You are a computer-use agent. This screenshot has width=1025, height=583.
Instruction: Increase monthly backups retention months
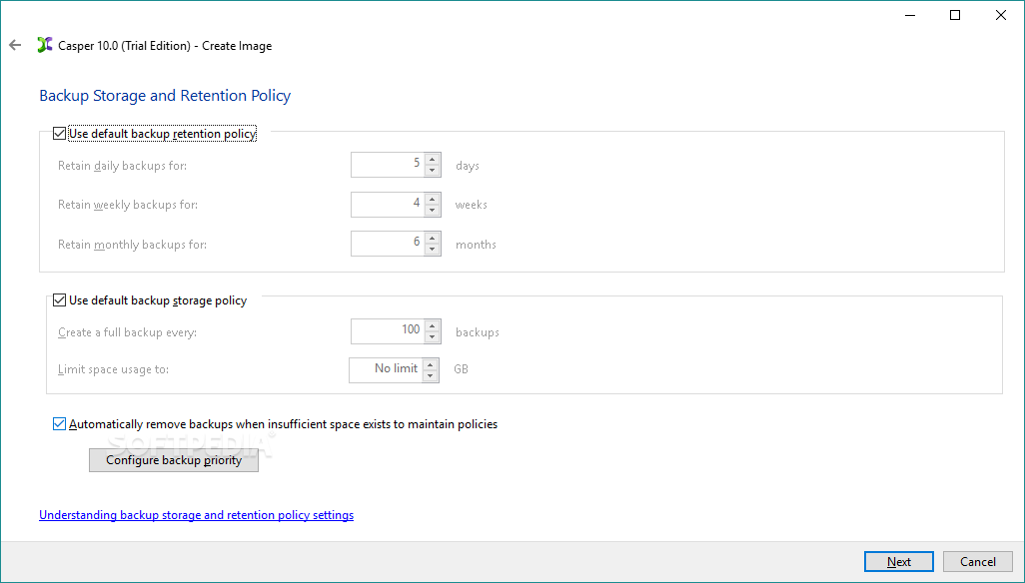pos(433,238)
